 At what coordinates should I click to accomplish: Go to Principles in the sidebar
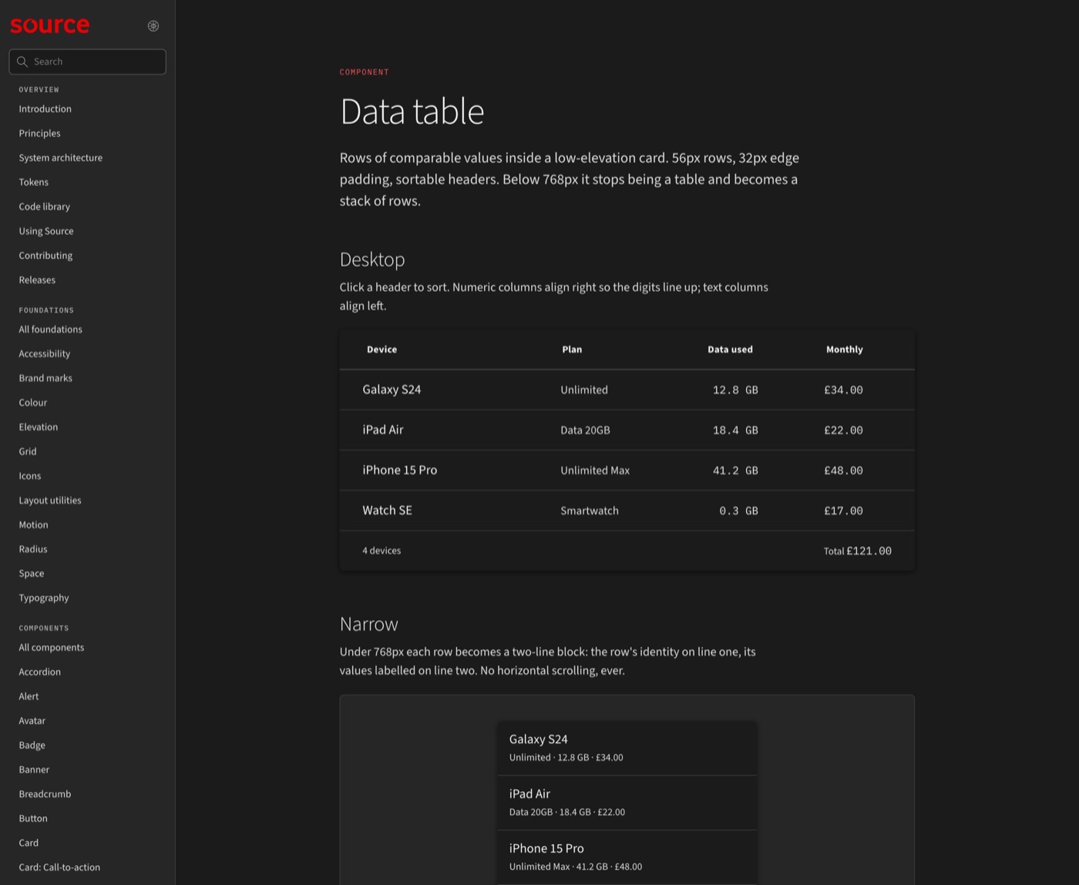(39, 133)
